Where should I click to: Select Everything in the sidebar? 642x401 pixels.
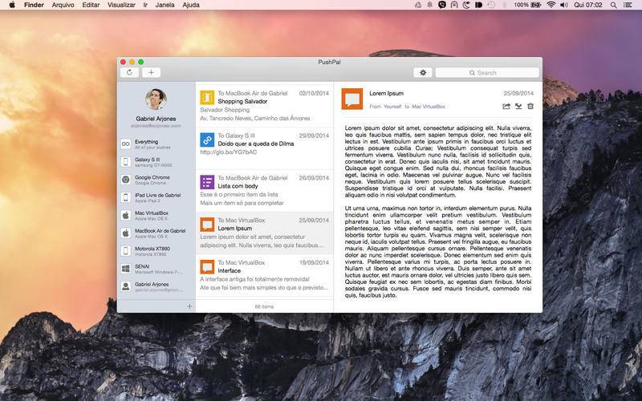click(156, 144)
